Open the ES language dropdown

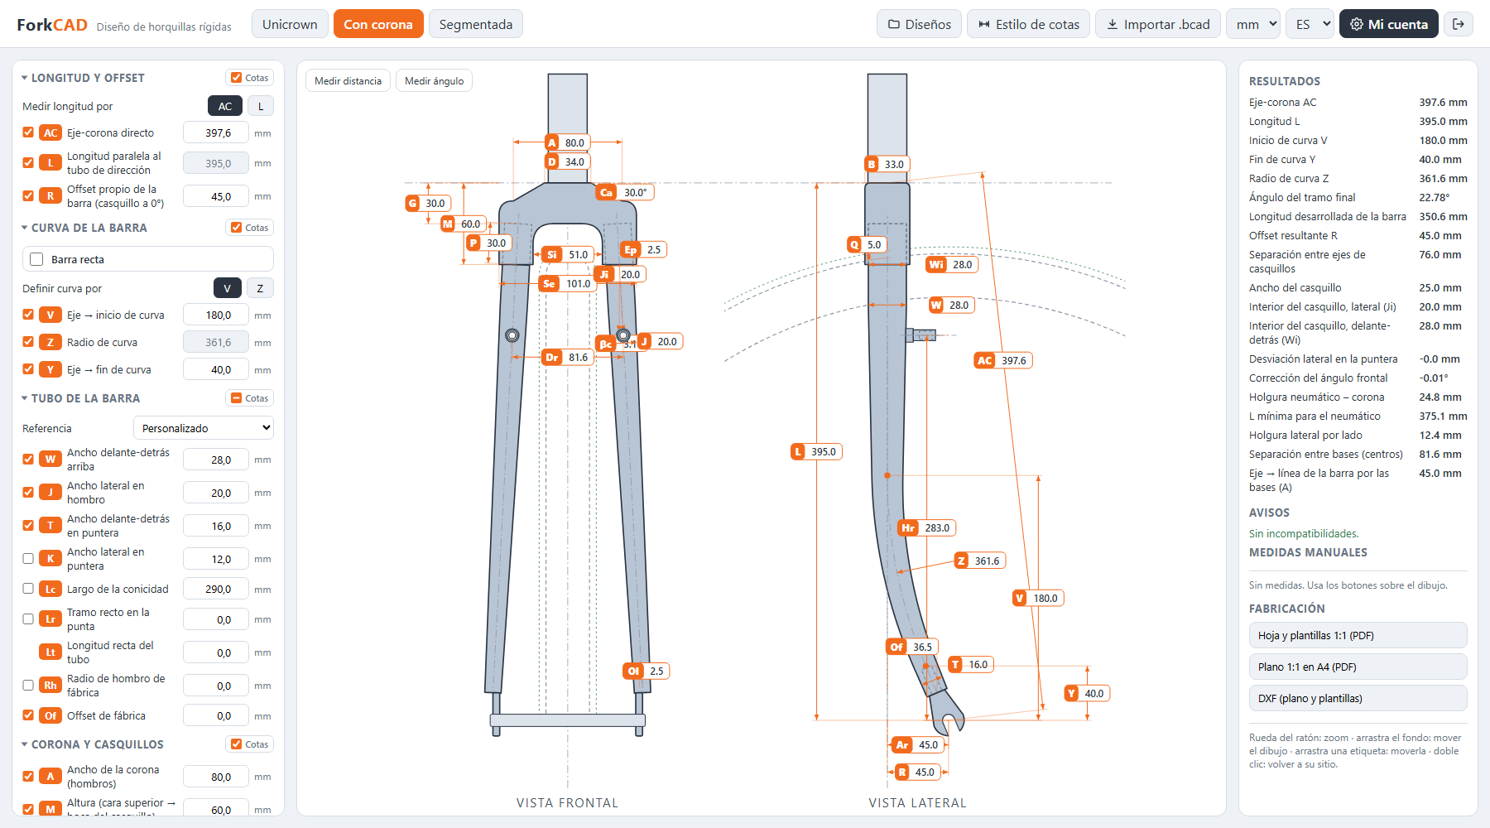(x=1310, y=24)
